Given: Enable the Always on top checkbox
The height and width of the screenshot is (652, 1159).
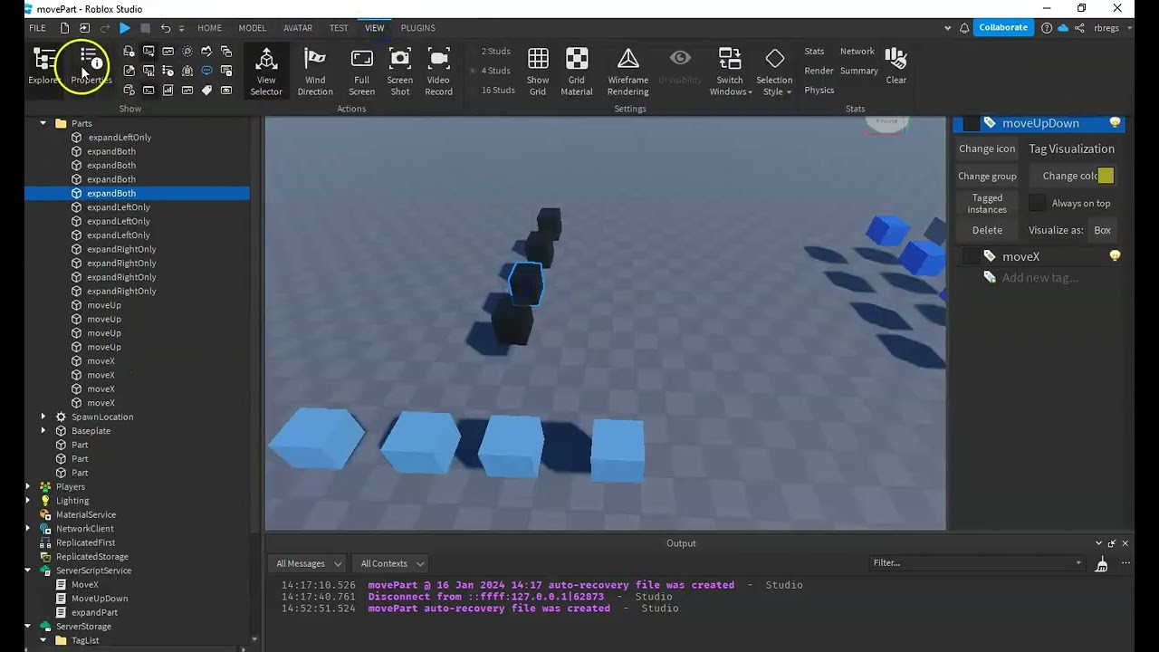Looking at the screenshot, I should tap(1038, 203).
